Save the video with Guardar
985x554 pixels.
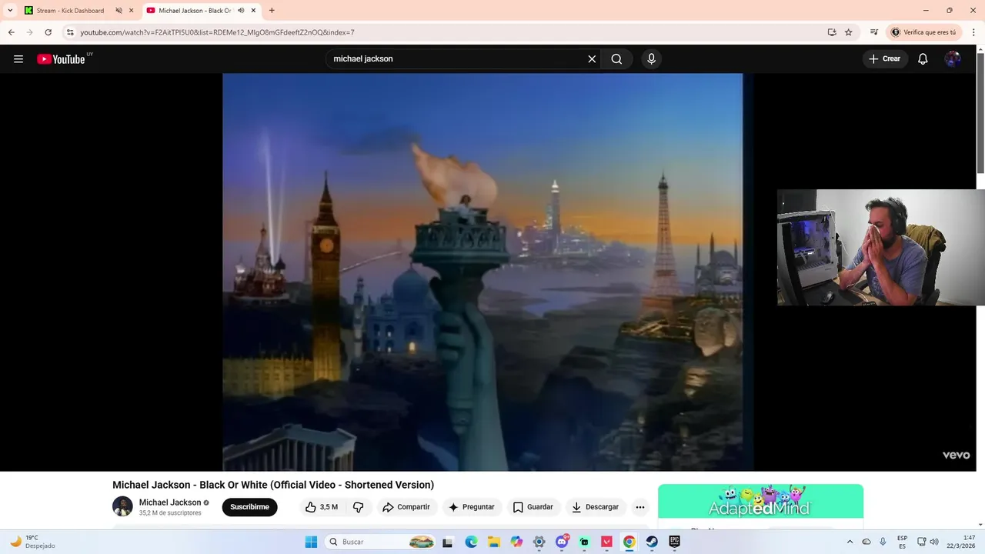[x=533, y=507]
